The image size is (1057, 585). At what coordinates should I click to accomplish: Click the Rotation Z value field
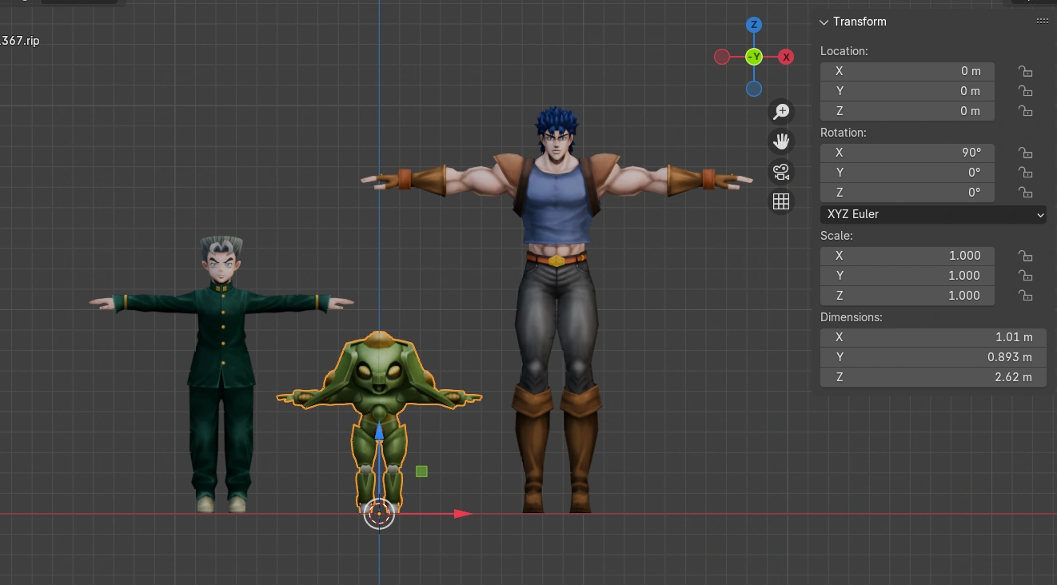(x=907, y=193)
